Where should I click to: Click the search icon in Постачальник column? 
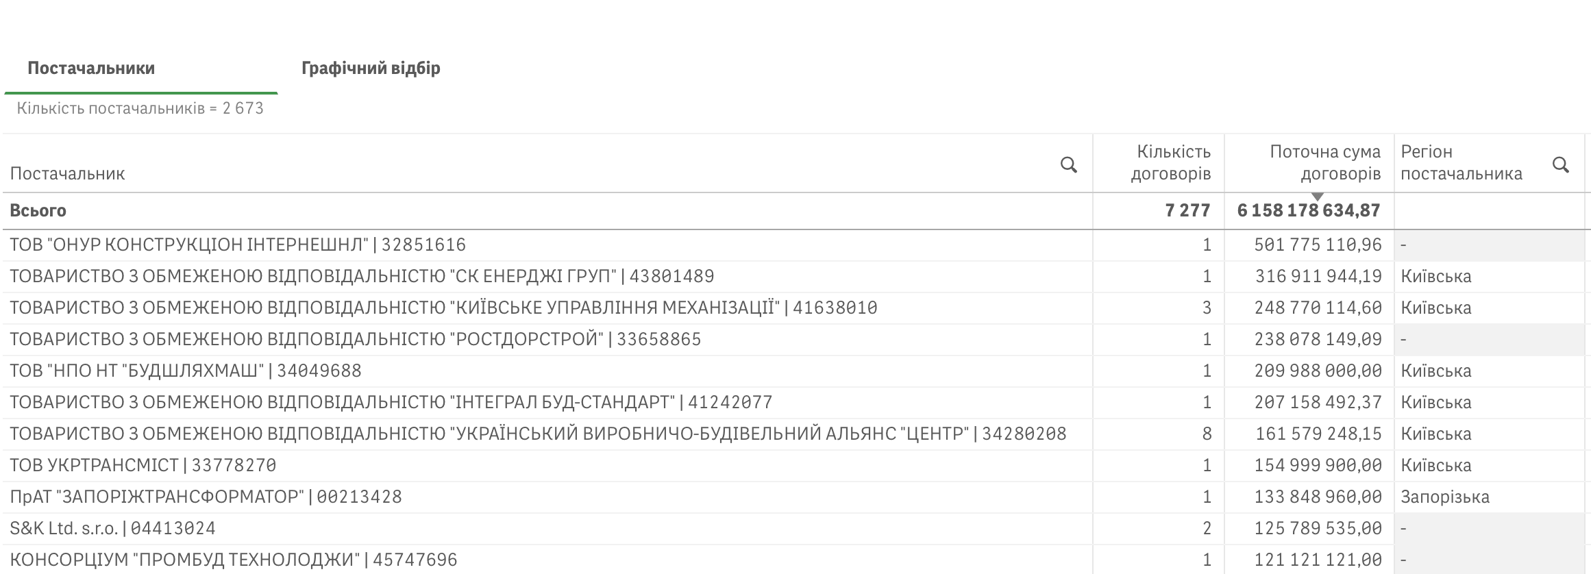(1068, 164)
